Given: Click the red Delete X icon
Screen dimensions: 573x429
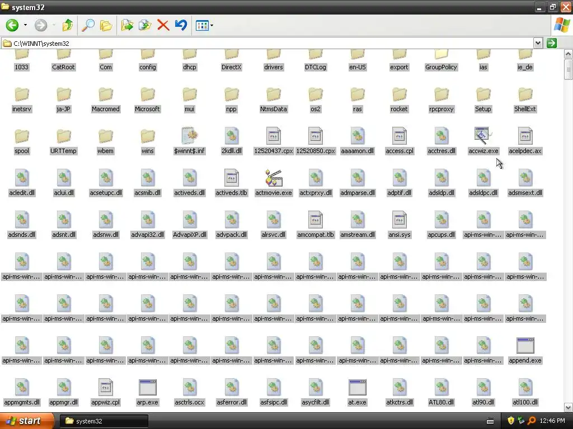Looking at the screenshot, I should coord(163,25).
